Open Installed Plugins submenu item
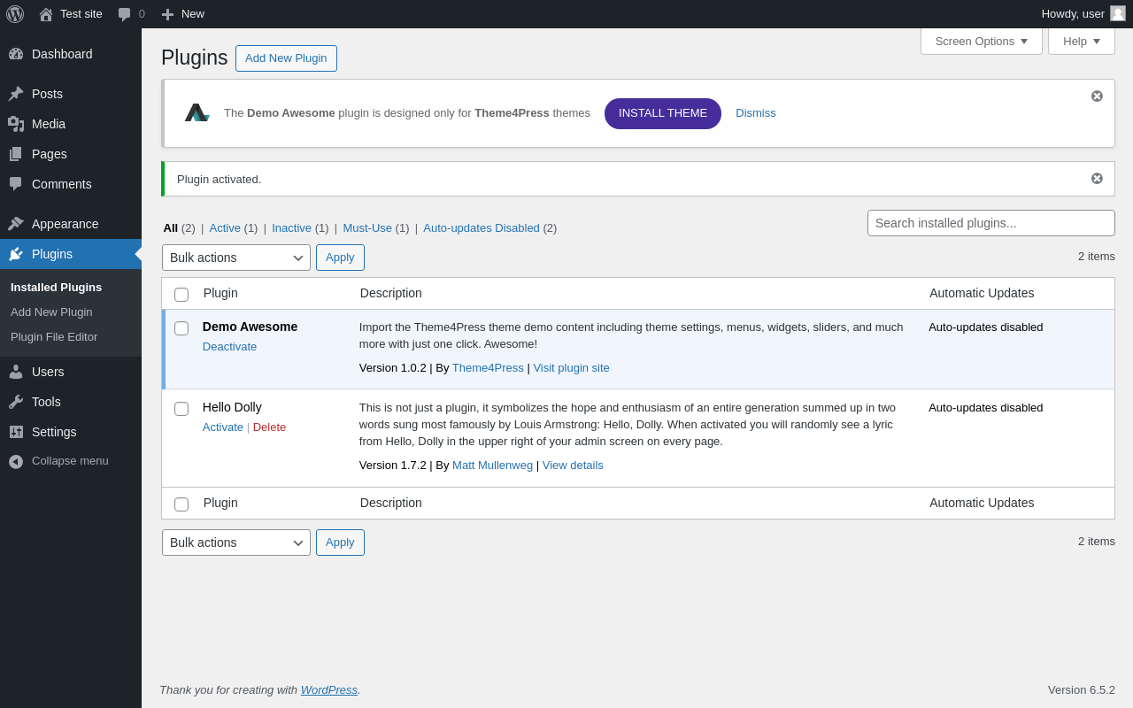Viewport: 1133px width, 708px height. 57,287
